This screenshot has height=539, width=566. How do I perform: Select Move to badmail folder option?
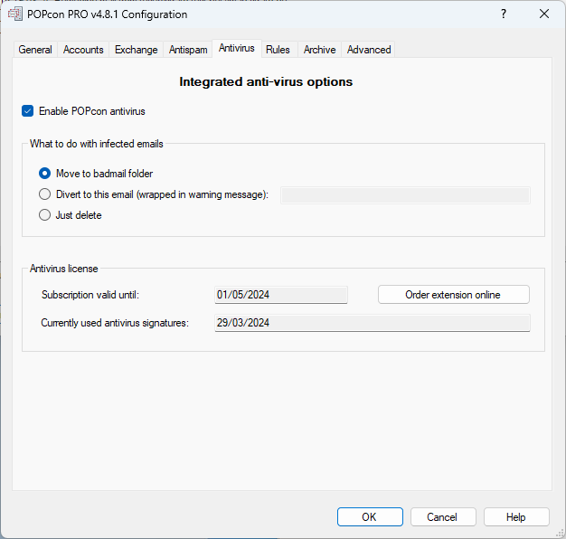44,174
